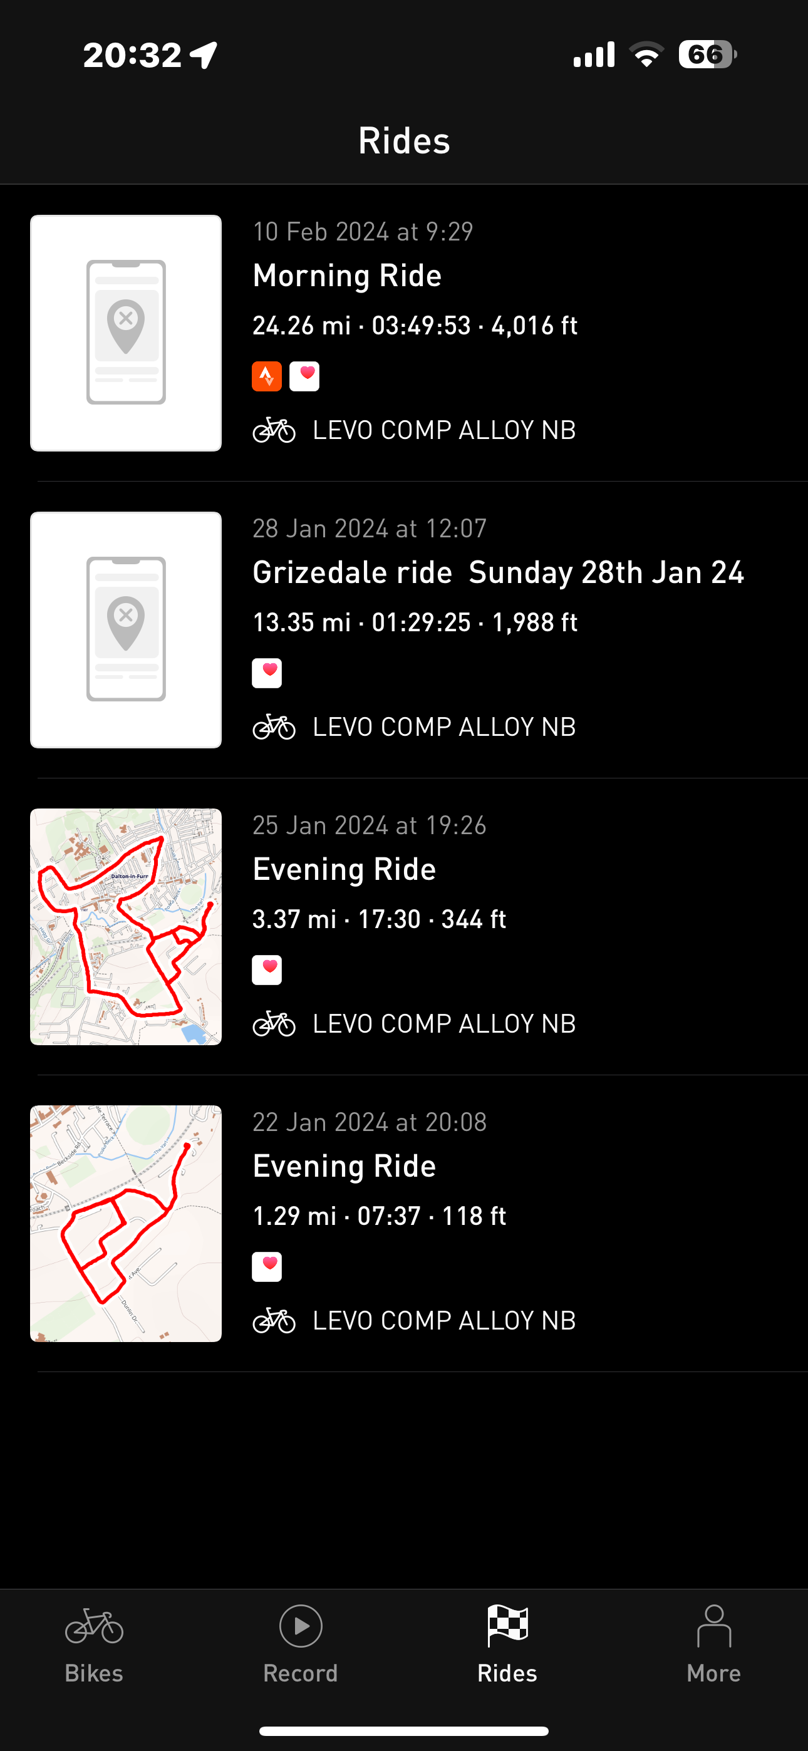This screenshot has height=1751, width=808.
Task: Tap the location arrow in the status bar
Action: (x=204, y=55)
